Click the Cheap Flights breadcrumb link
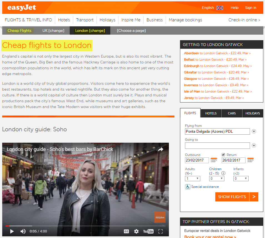 [x=19, y=30]
